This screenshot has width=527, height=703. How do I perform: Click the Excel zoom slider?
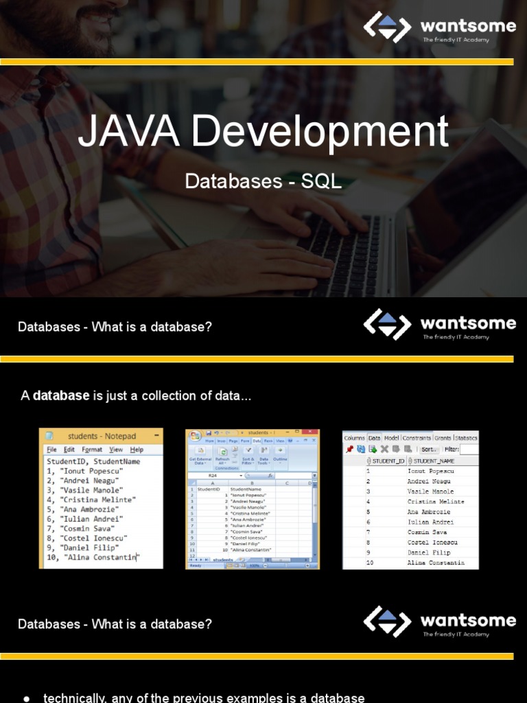(286, 566)
